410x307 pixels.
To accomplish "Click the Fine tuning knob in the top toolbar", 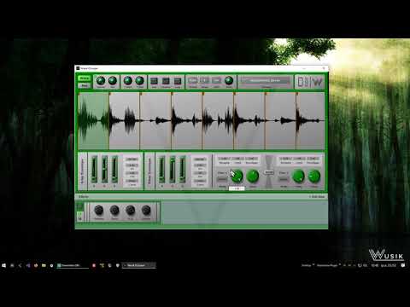I will point(139,80).
